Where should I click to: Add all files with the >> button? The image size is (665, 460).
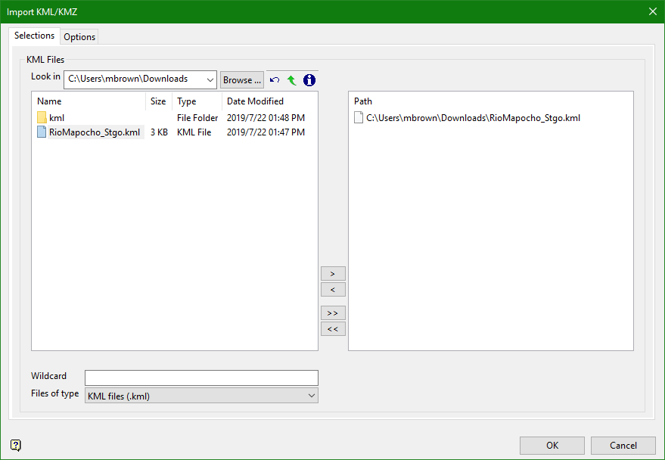pos(333,312)
